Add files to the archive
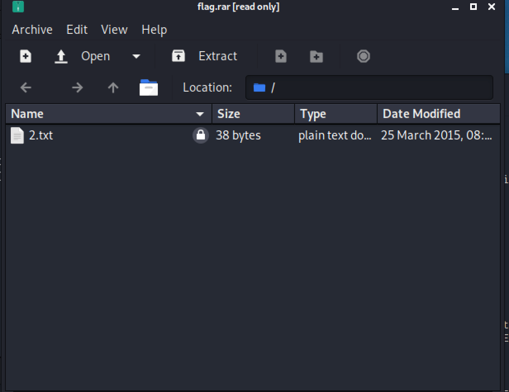 [x=281, y=56]
